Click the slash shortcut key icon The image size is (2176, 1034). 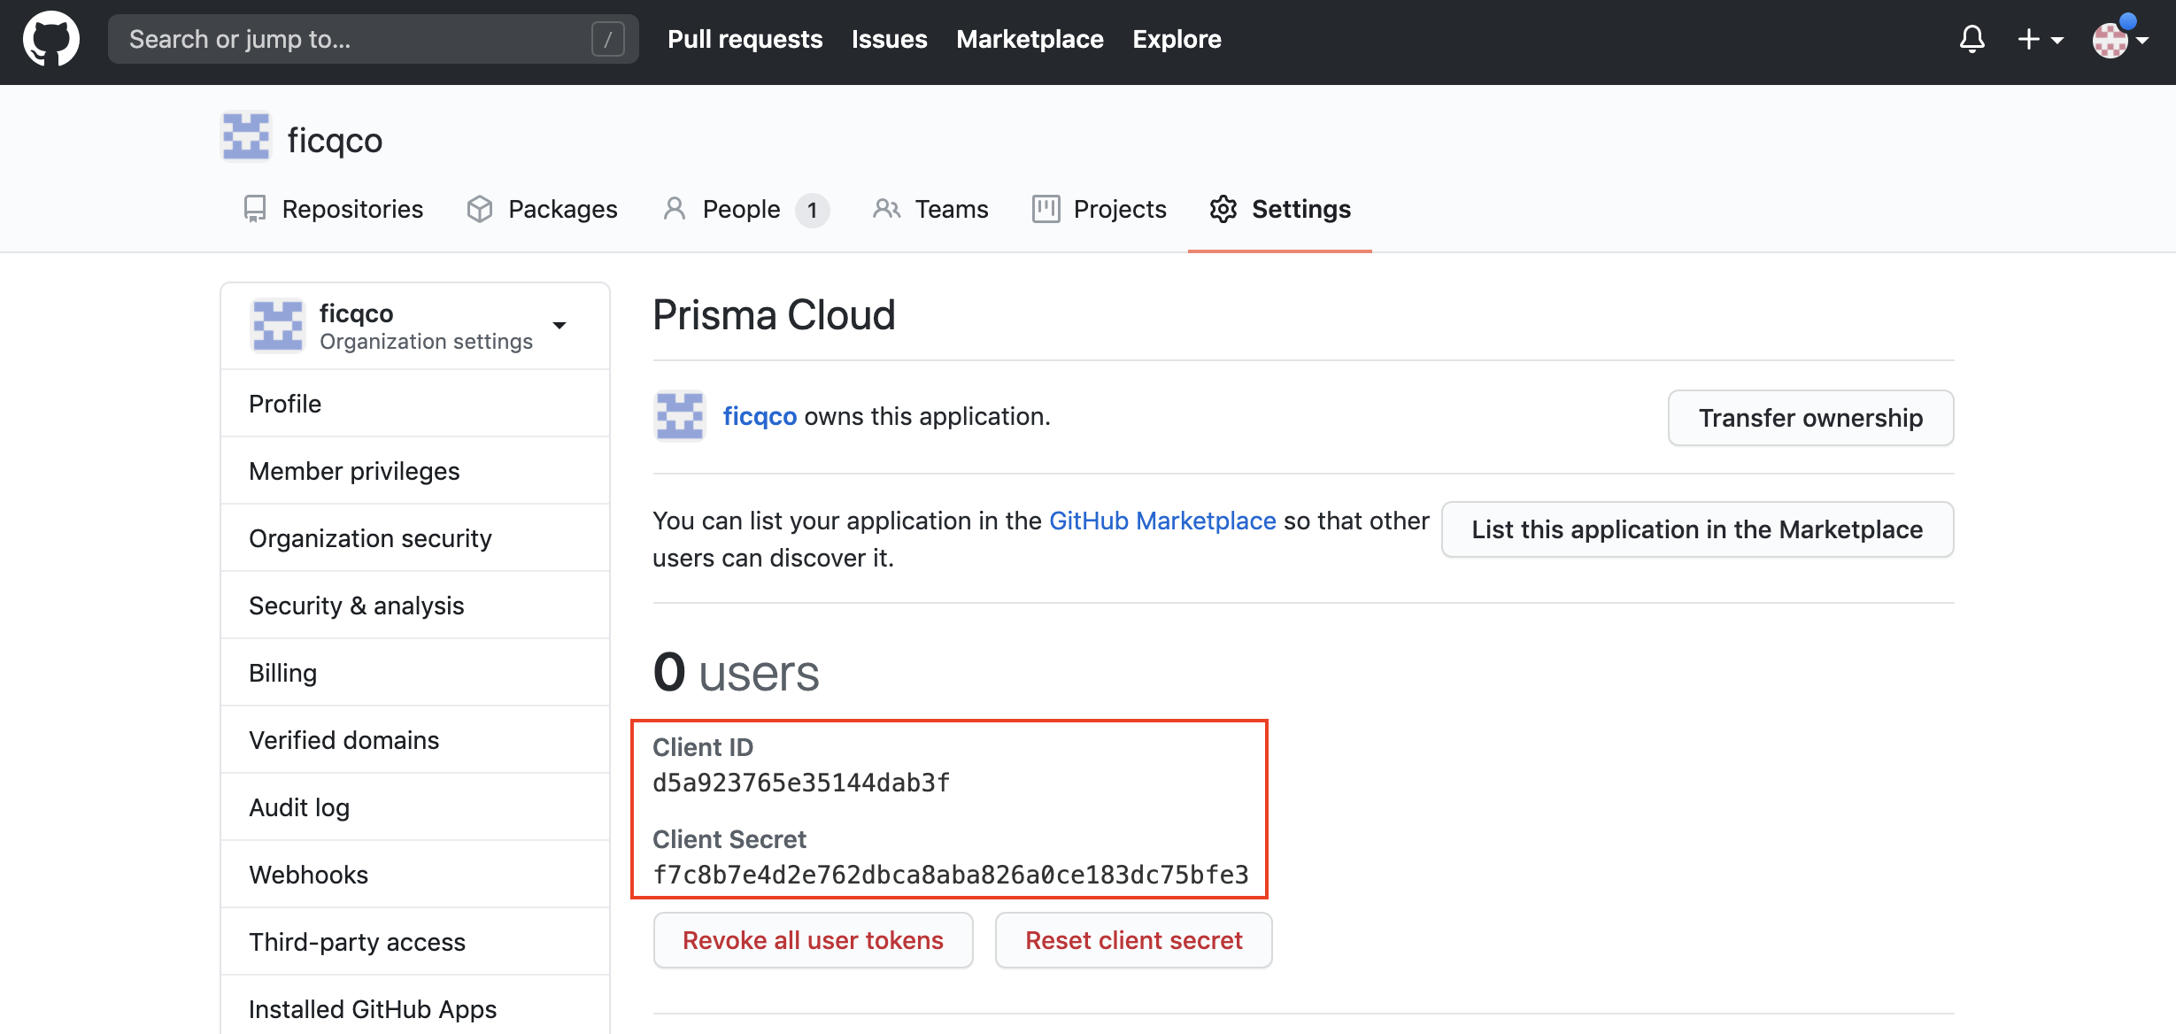tap(607, 39)
